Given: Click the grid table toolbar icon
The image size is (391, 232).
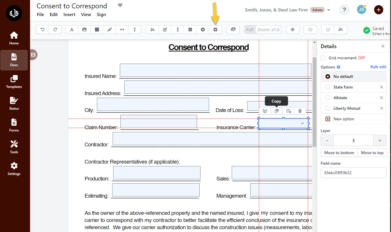Looking at the screenshot, I should [x=310, y=30].
